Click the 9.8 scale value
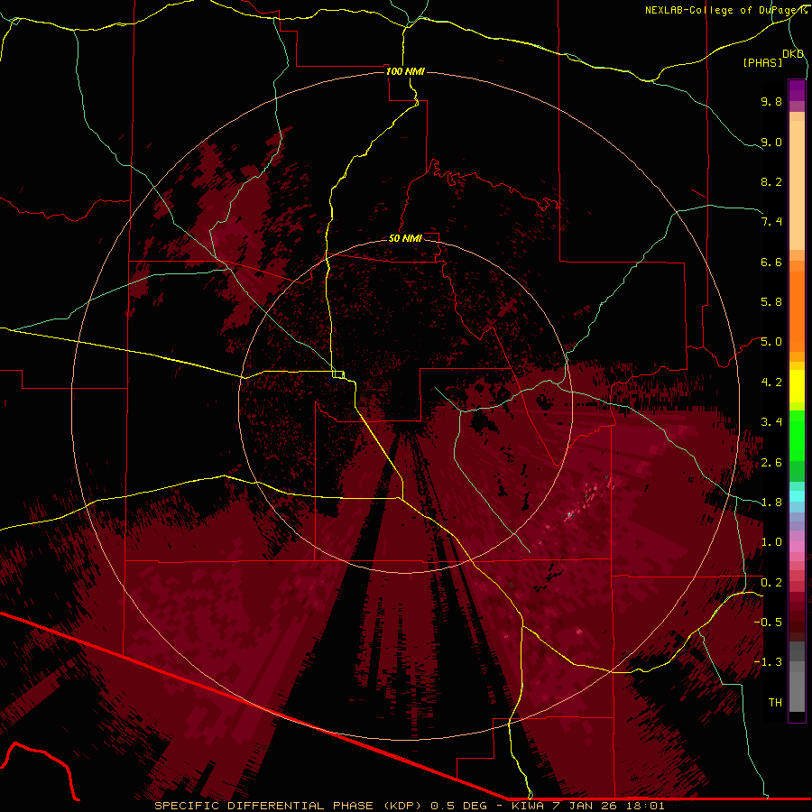The height and width of the screenshot is (812, 812). coord(771,101)
